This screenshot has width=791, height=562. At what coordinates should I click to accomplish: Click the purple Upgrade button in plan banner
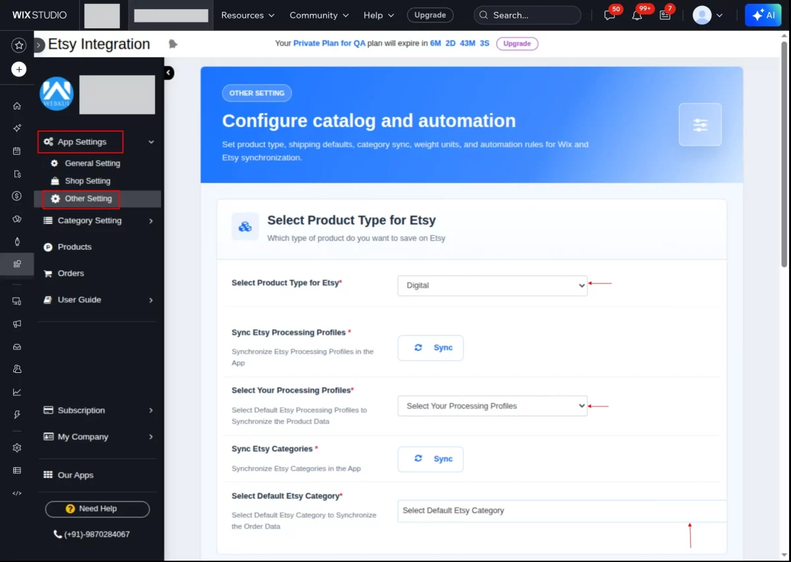[x=517, y=43]
